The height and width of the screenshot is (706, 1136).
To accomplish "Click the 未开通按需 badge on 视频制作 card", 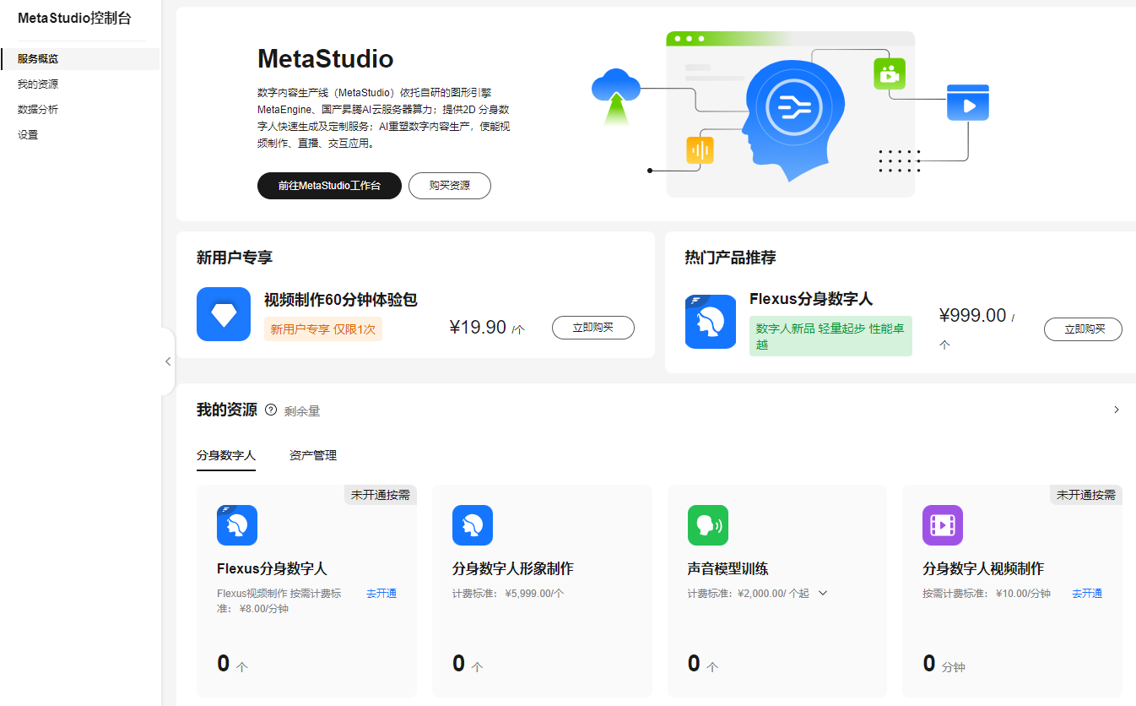I will coord(1086,495).
